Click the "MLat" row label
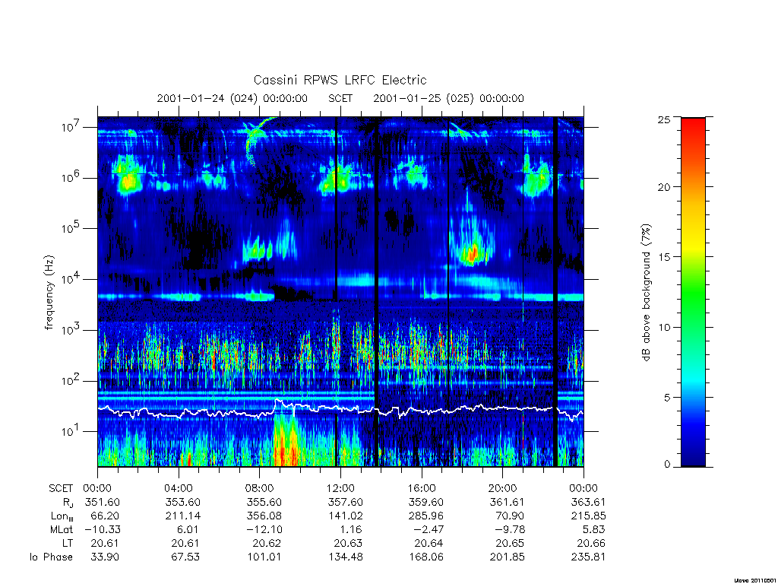The image size is (778, 584). 62,529
